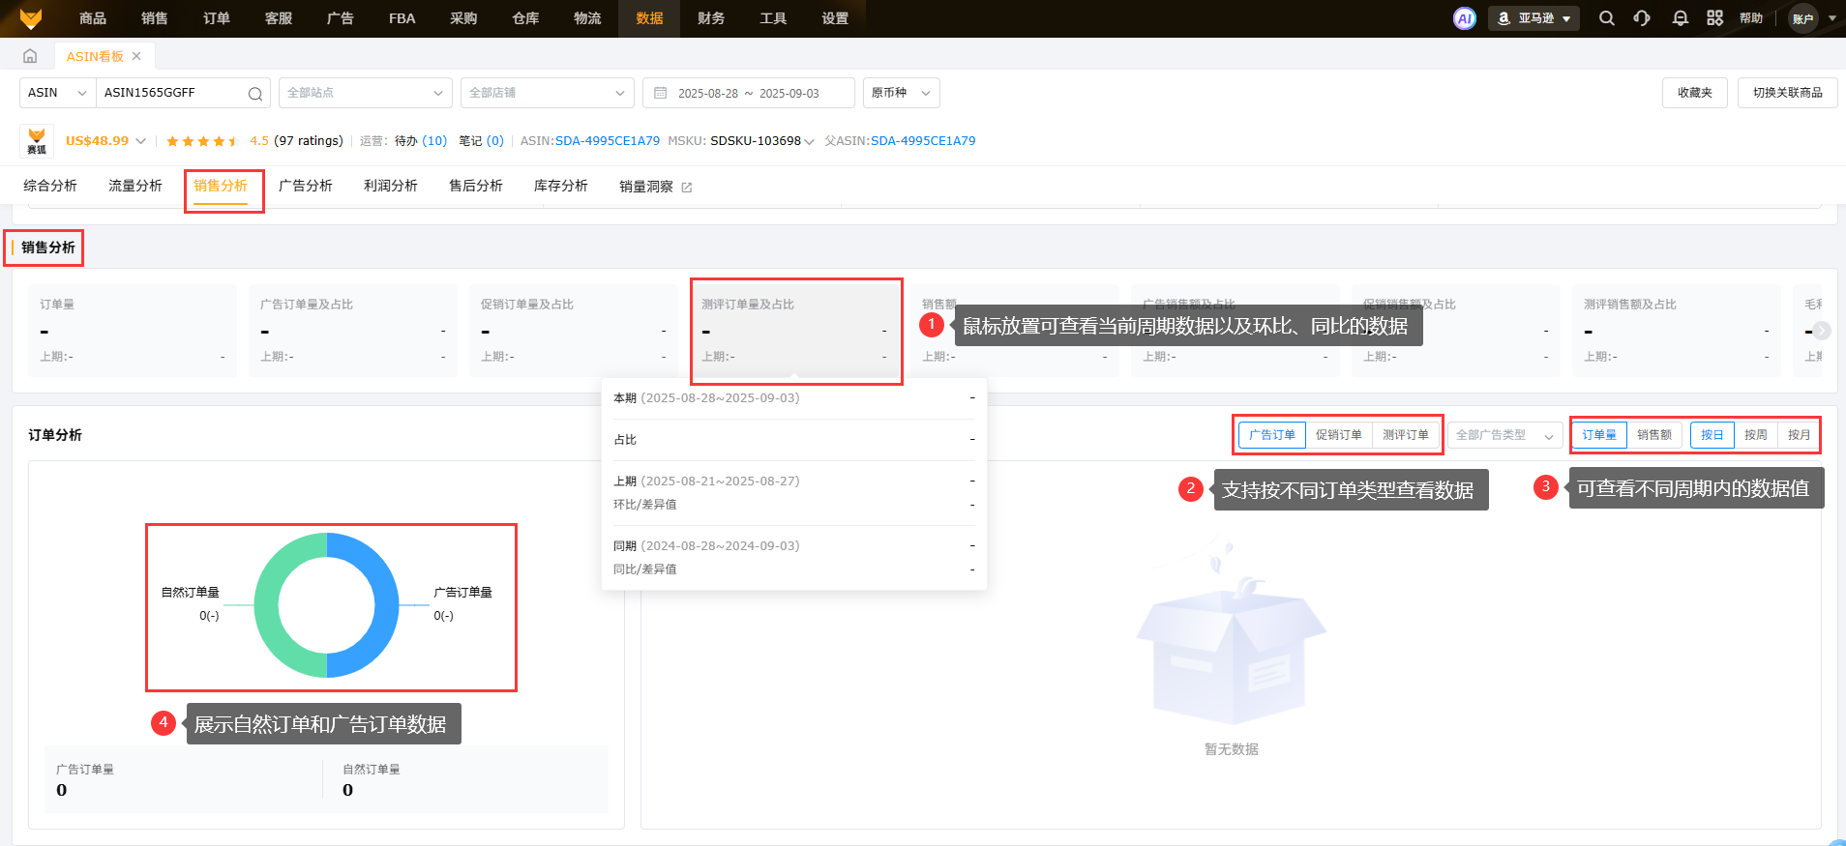
Task: Open 销量洞察 external link icon
Action: pos(687,188)
